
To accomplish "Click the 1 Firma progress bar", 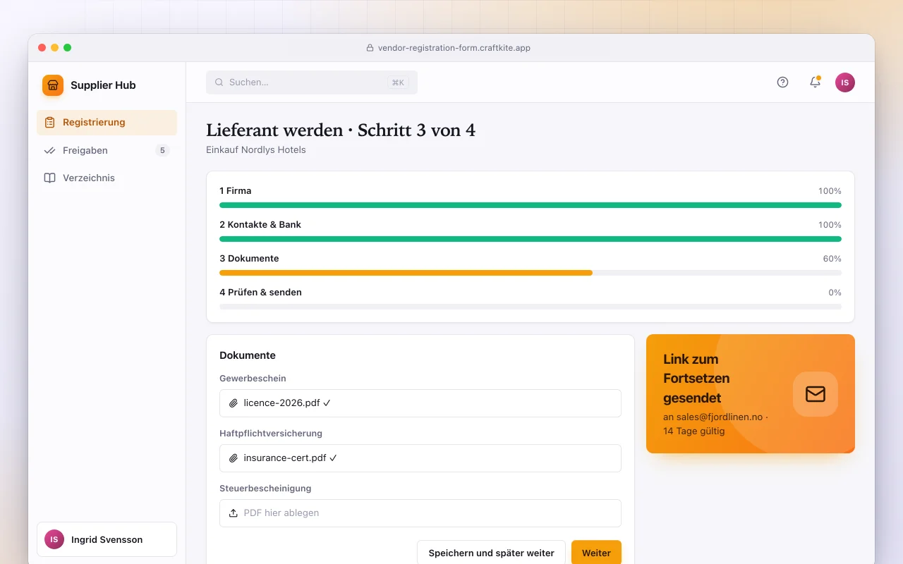I will (x=531, y=205).
